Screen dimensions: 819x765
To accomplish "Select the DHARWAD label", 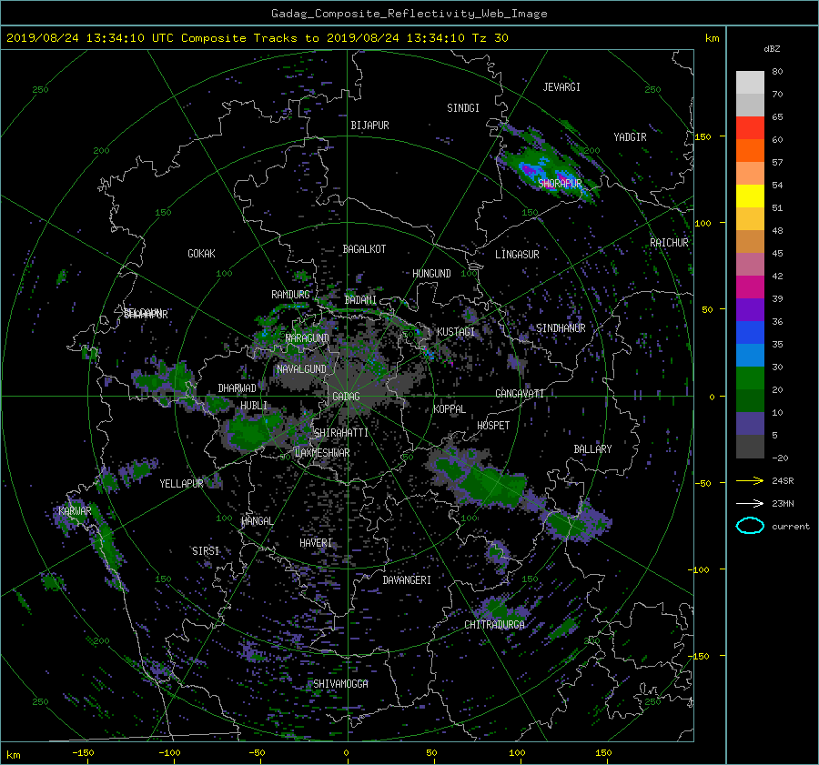I will pos(237,388).
